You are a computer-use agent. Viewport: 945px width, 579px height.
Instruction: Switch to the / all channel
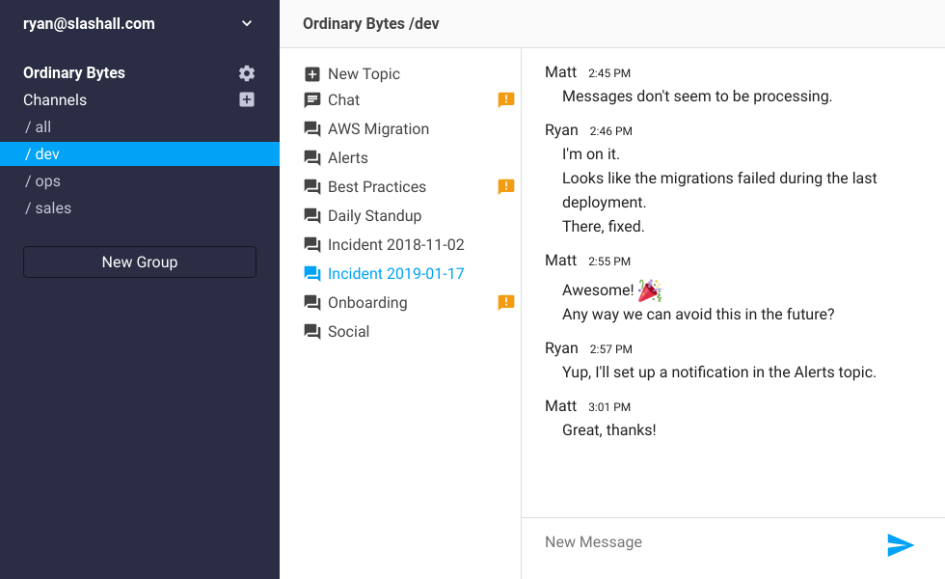click(140, 127)
